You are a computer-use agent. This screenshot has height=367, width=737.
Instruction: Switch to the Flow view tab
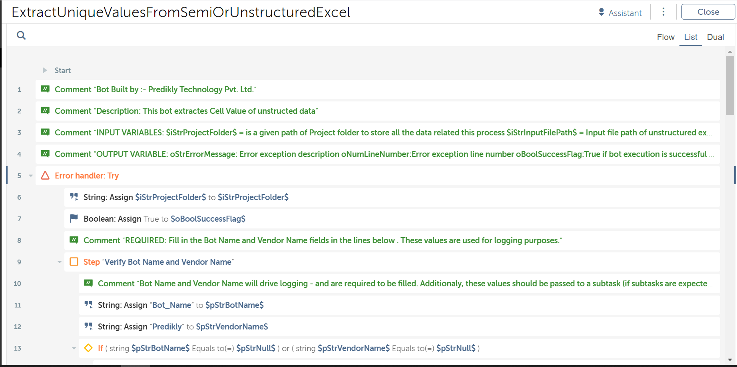665,37
